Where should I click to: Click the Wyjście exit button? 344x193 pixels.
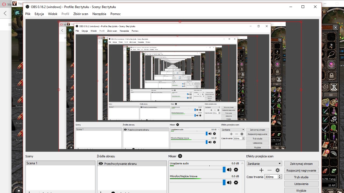pos(301,191)
